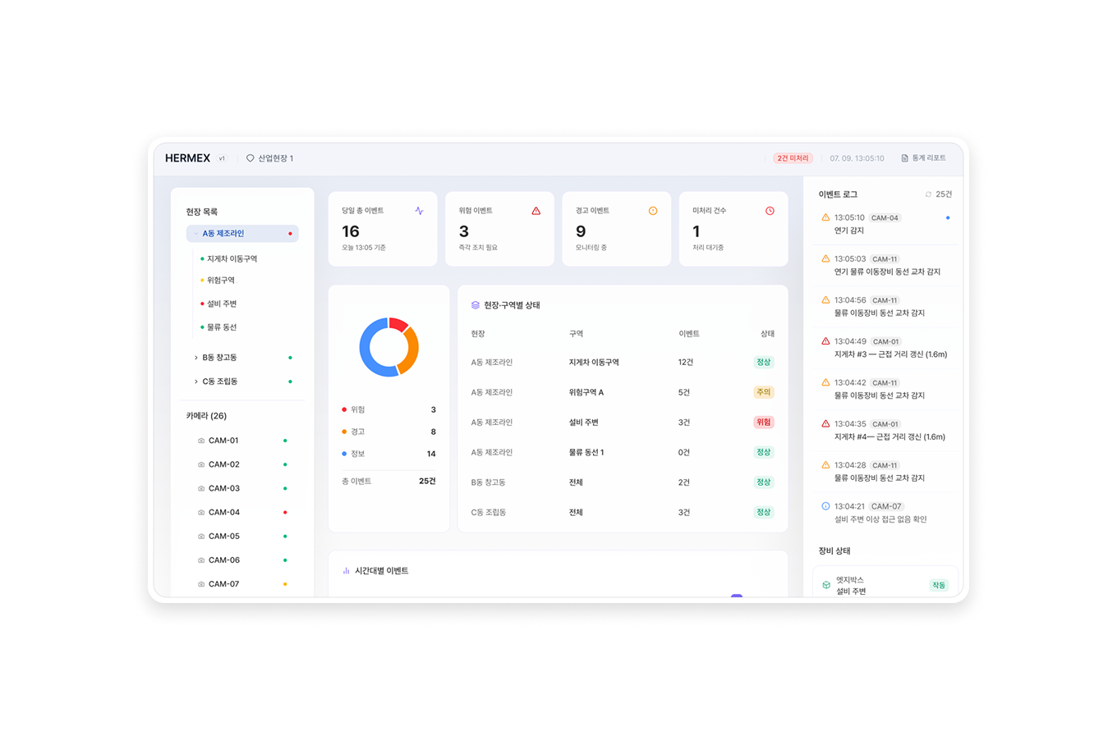Image resolution: width=1117 pixels, height=740 pixels.
Task: Click the 이벤트 column header in status table
Action: (688, 334)
